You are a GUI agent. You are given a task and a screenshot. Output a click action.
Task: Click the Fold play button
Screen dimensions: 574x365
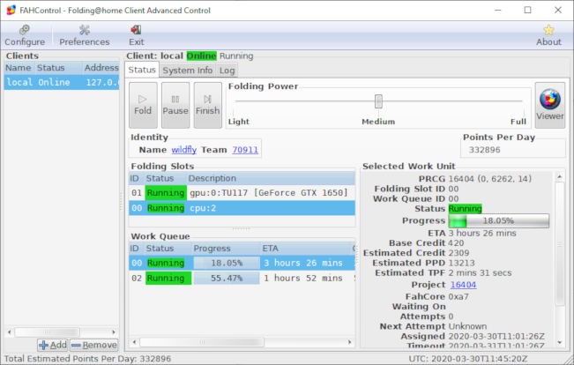coord(143,105)
